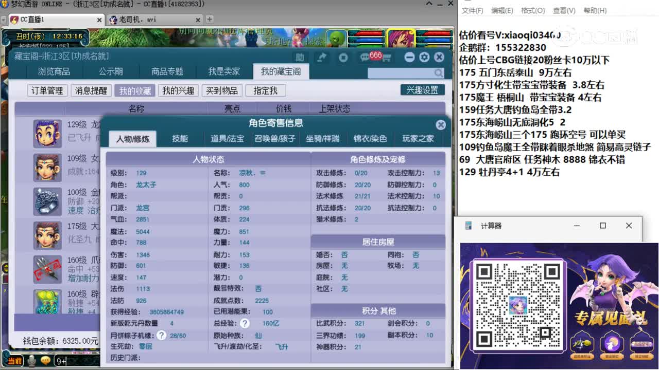Click the 订单管理 button
This screenshot has width=659, height=370.
pyautogui.click(x=47, y=90)
